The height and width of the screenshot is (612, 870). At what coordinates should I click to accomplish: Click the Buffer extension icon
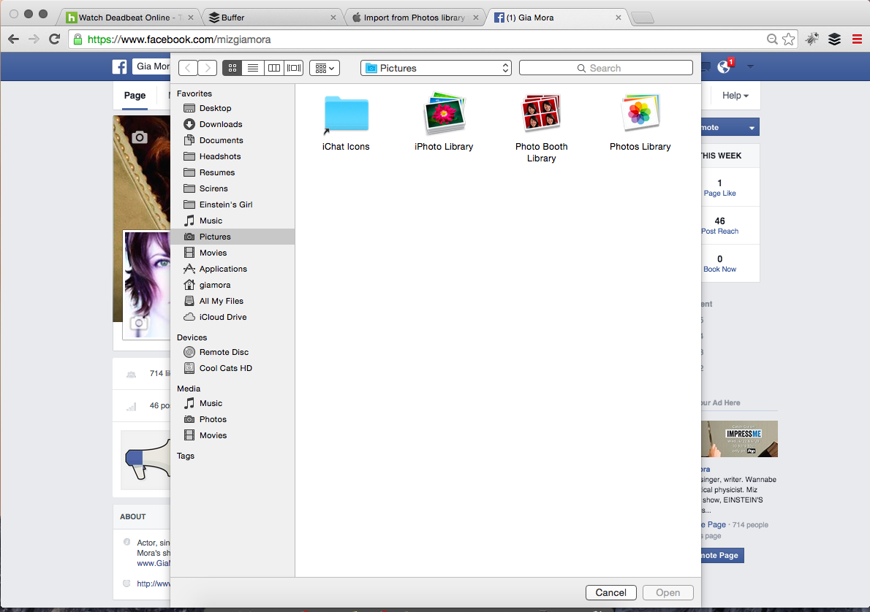tap(834, 39)
